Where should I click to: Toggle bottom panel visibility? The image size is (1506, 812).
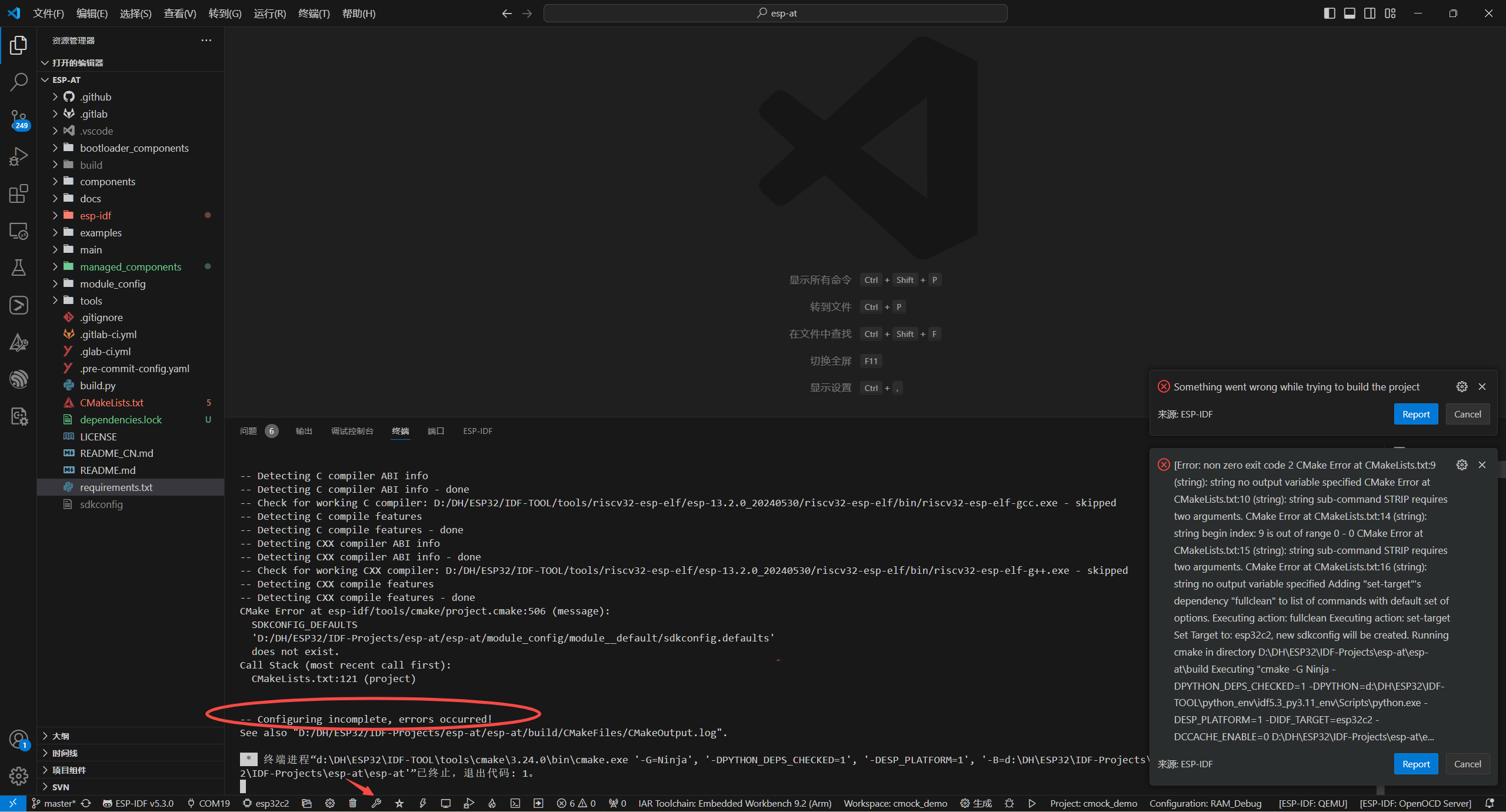(x=1350, y=13)
